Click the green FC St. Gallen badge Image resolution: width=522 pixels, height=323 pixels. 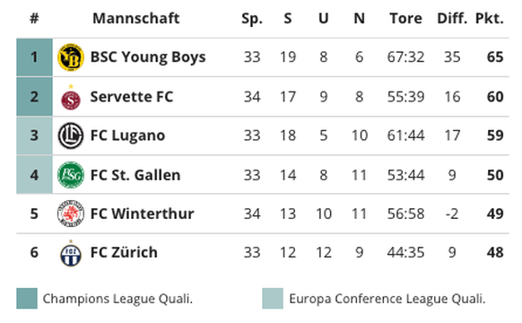70,175
